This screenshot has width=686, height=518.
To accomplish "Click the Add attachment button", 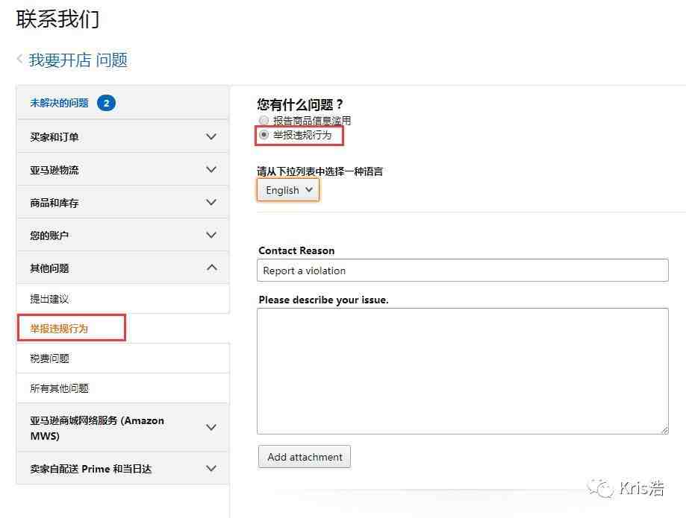I will tap(305, 457).
